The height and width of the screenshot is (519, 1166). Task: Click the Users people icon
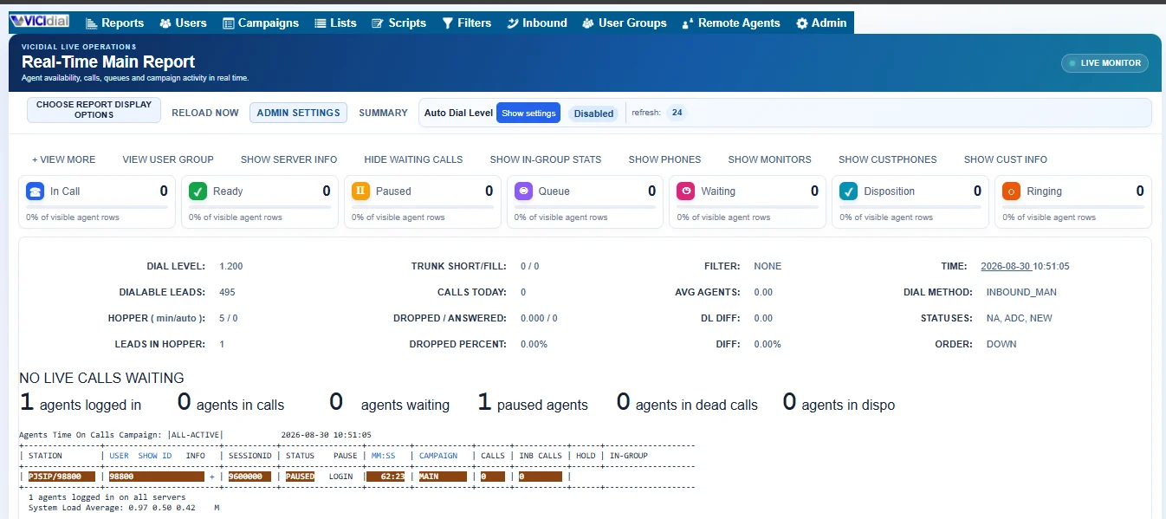pyautogui.click(x=165, y=23)
